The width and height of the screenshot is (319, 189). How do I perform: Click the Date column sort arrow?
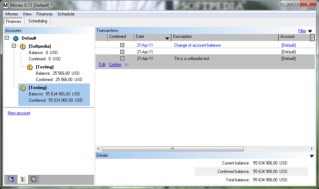point(167,38)
